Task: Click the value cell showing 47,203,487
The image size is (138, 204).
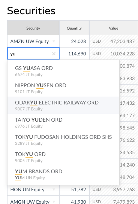Action: point(114,42)
